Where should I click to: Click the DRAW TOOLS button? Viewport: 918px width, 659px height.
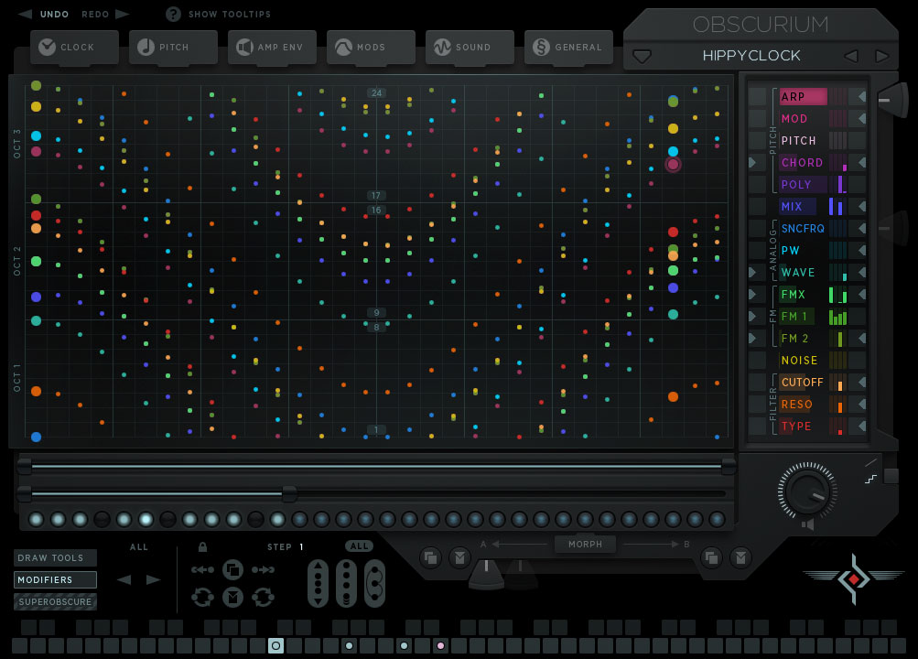click(54, 557)
